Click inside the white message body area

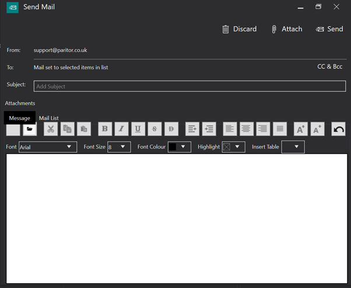pyautogui.click(x=177, y=219)
